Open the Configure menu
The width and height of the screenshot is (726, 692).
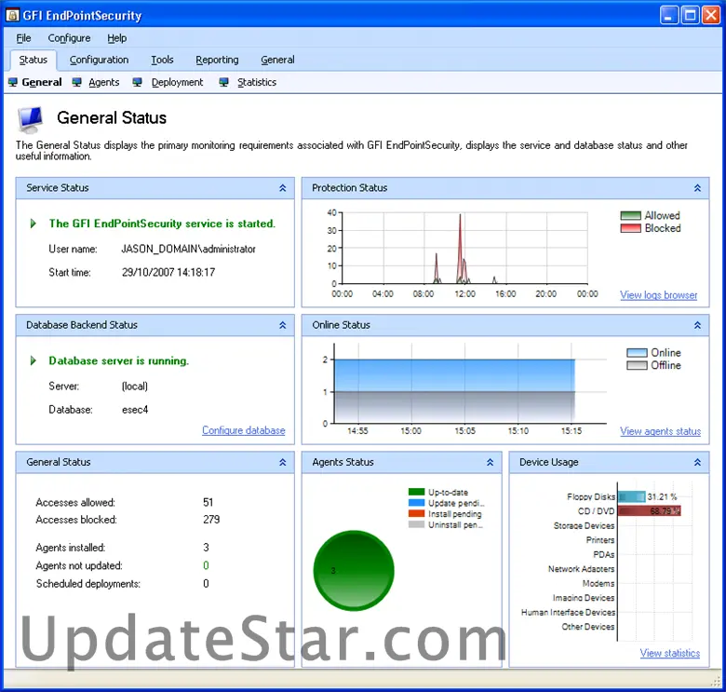(x=69, y=38)
